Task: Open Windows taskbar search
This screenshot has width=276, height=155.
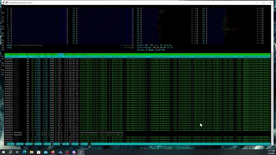Action: coord(10,152)
